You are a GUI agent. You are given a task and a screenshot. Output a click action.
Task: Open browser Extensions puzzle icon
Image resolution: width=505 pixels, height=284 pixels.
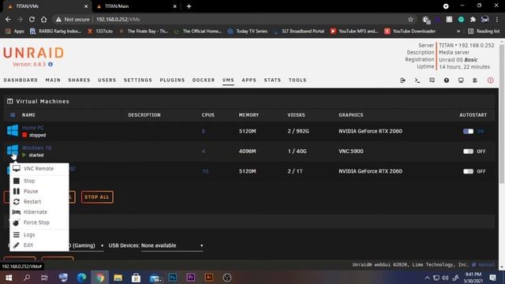(x=473, y=19)
